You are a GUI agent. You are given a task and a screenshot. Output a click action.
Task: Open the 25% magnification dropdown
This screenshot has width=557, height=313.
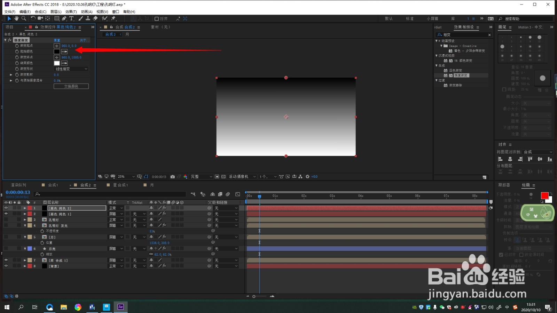coord(126,177)
